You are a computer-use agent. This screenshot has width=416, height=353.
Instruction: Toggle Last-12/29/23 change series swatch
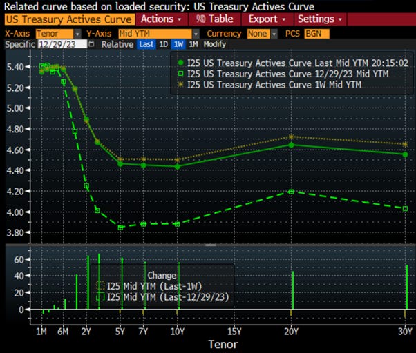(x=100, y=297)
